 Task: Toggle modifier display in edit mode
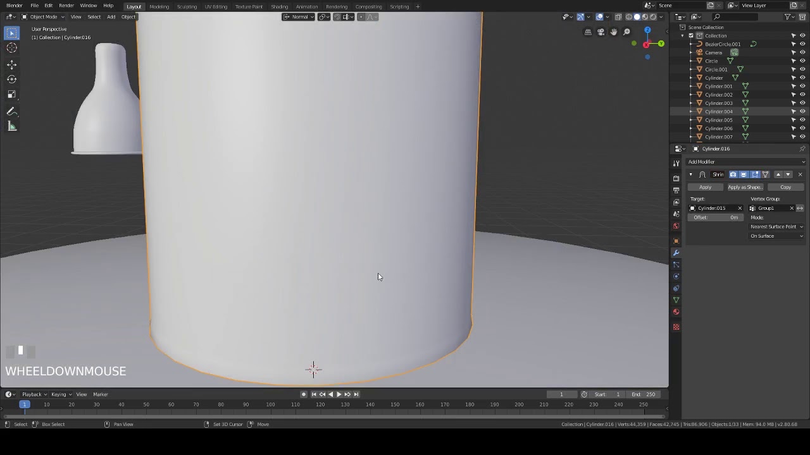click(x=754, y=174)
